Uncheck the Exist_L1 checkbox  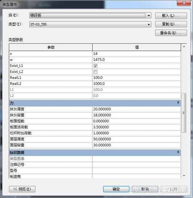coord(95,66)
